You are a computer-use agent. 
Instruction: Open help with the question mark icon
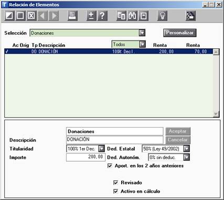coord(102,16)
